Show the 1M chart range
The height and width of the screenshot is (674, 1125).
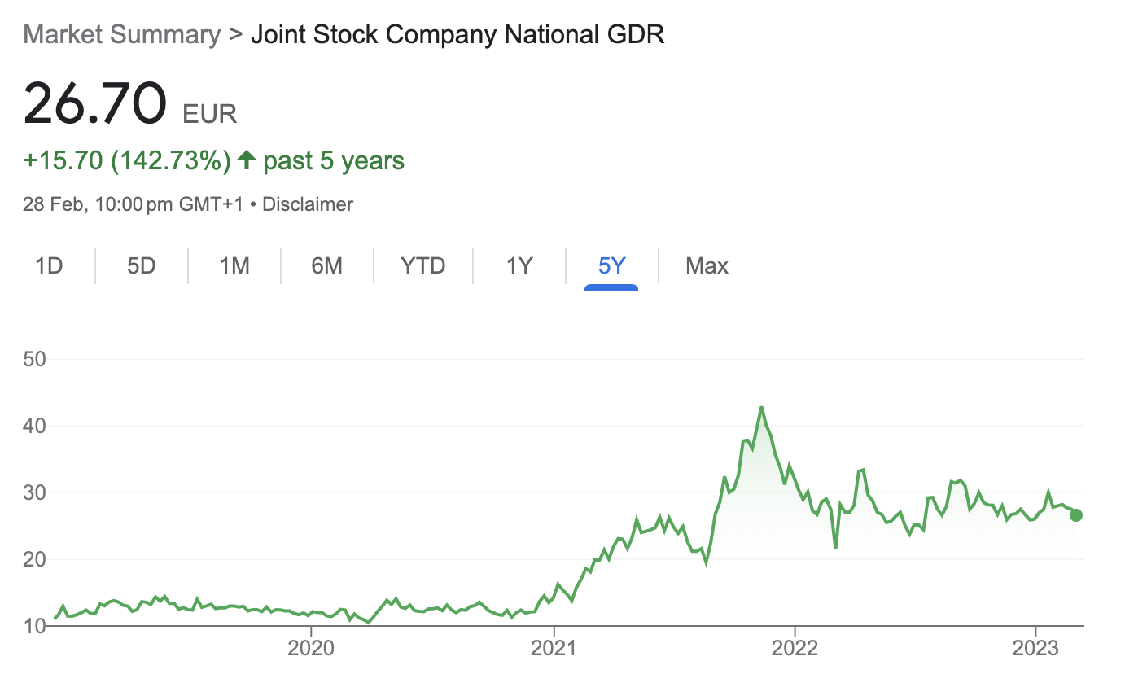pos(234,265)
